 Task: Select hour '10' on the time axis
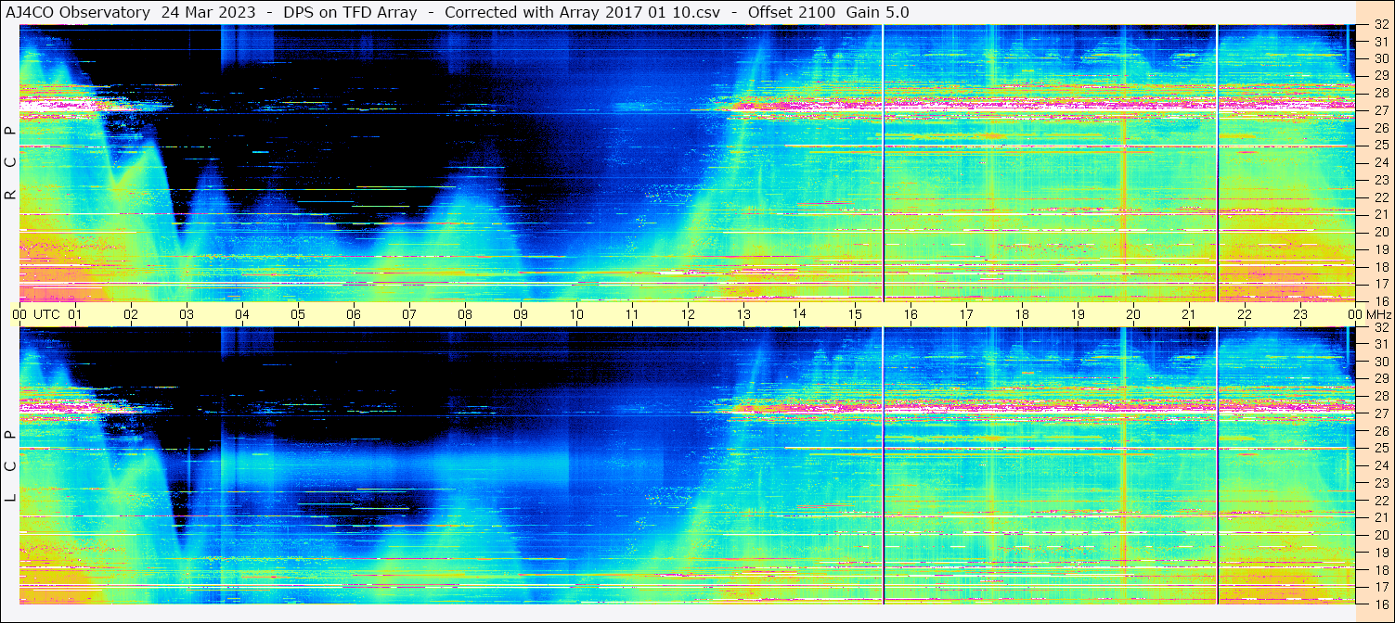[x=576, y=314]
